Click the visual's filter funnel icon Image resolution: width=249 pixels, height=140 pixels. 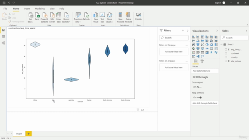[138, 110]
